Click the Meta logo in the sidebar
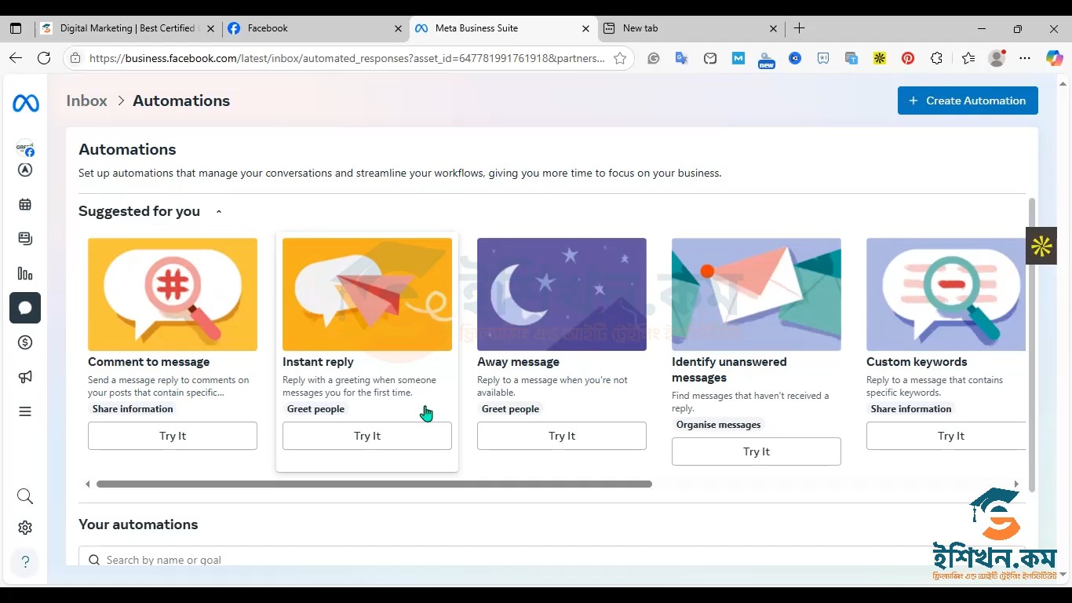This screenshot has height=603, width=1072. pyautogui.click(x=25, y=103)
